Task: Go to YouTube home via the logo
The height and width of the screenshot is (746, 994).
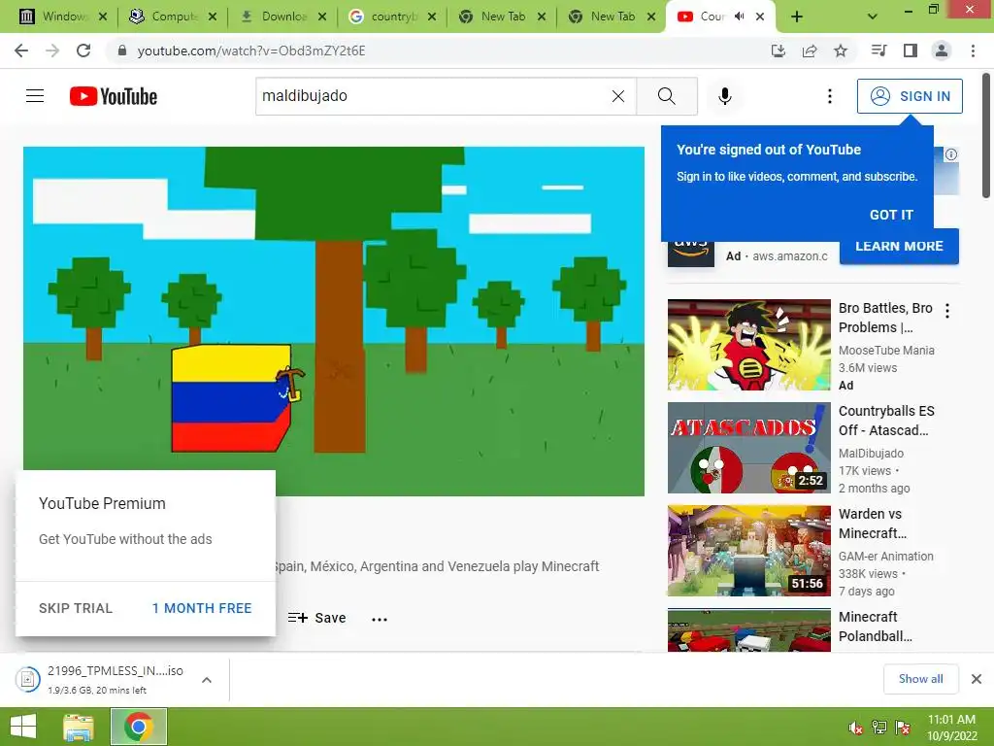Action: (114, 96)
